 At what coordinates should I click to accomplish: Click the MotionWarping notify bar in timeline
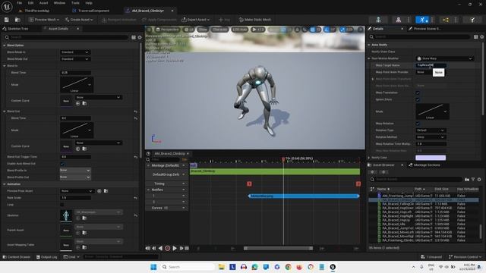pyautogui.click(x=304, y=196)
